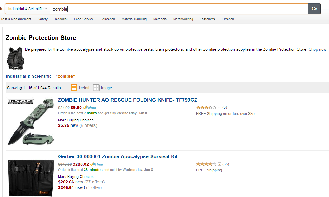View the folding knife product thumbnail
This screenshot has height=197, width=329.
pos(31,122)
